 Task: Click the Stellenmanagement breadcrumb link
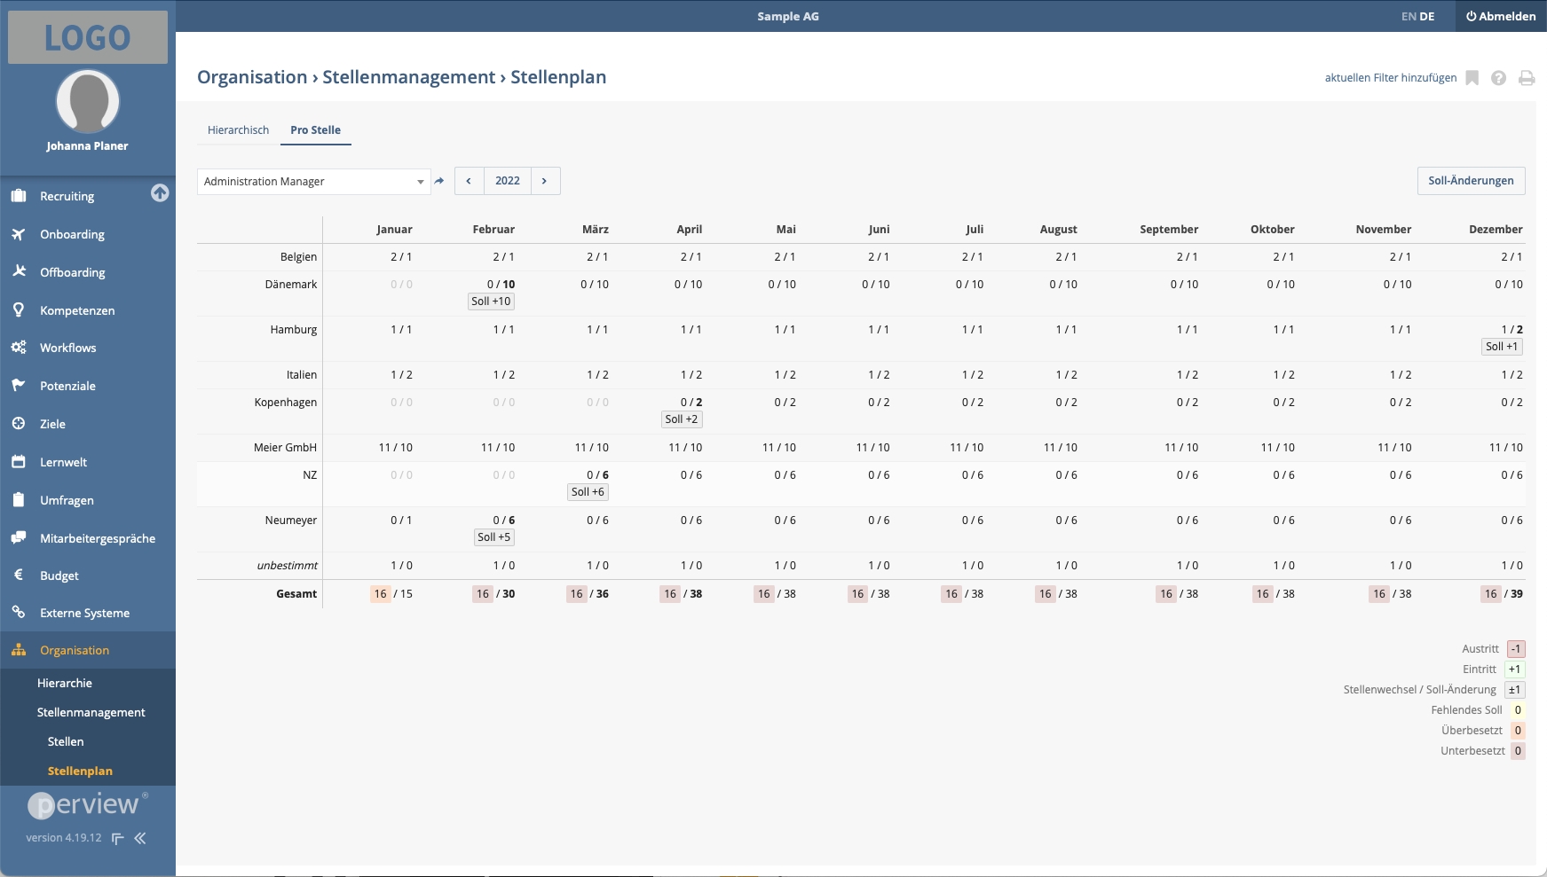408,77
